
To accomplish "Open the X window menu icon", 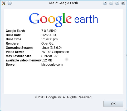I will pos(4,3).
